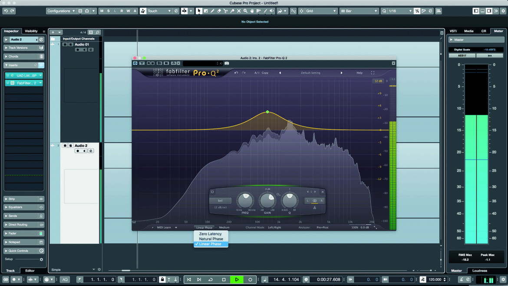Image resolution: width=508 pixels, height=286 pixels.
Task: Open the Configurations dropdown
Action: pos(61,11)
